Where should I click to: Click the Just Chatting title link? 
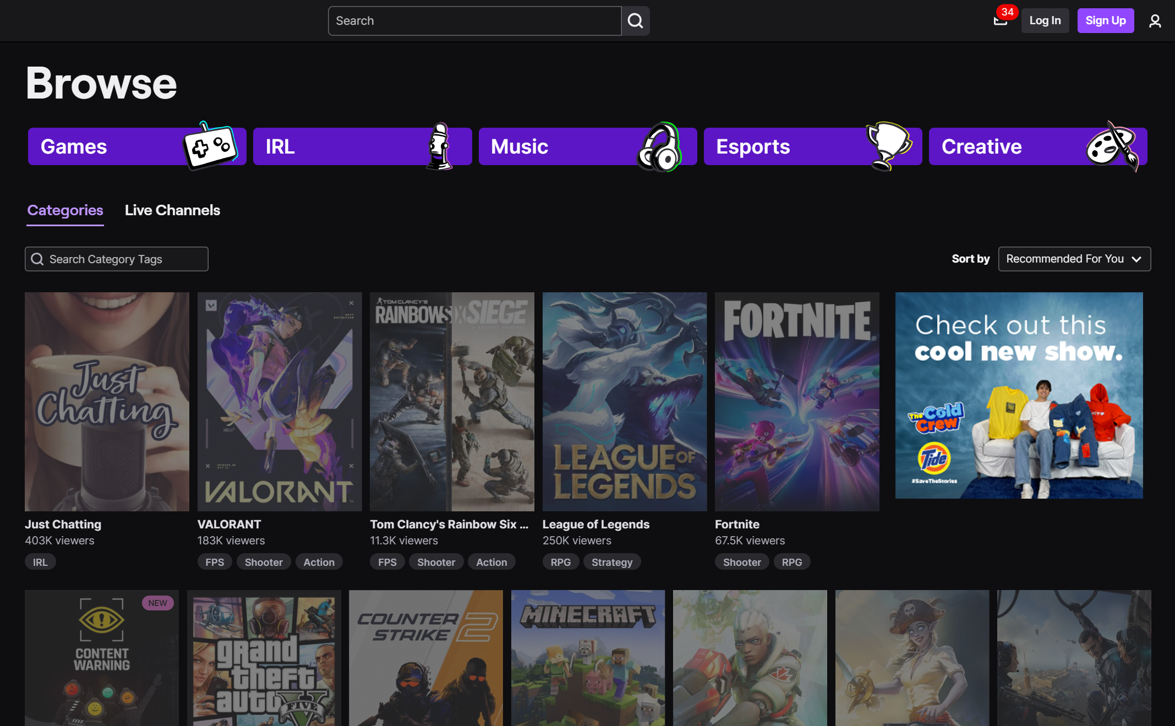pyautogui.click(x=63, y=525)
